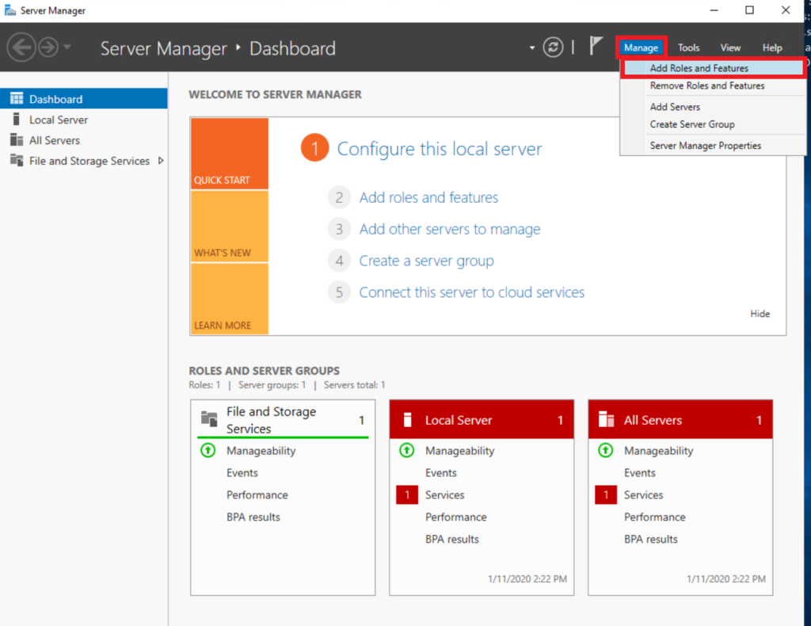This screenshot has width=811, height=626.
Task: Open Services in All Servers tile
Action: pos(643,495)
